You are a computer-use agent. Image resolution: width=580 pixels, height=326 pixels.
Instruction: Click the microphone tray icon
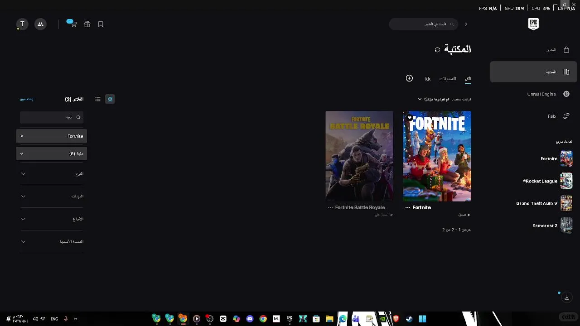(x=66, y=319)
